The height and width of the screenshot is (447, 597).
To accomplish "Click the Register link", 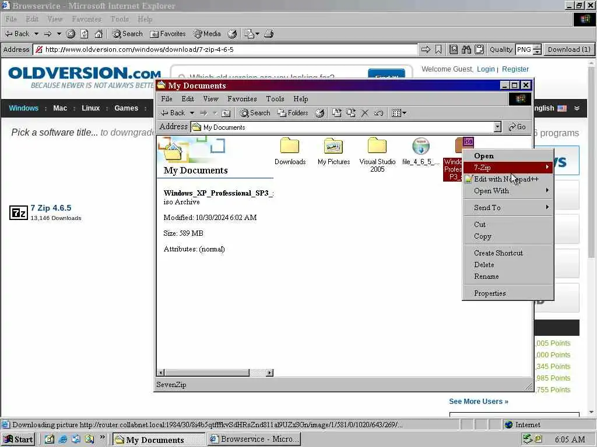I will point(515,69).
